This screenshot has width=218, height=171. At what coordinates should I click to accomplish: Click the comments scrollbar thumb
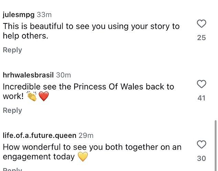click(216, 146)
